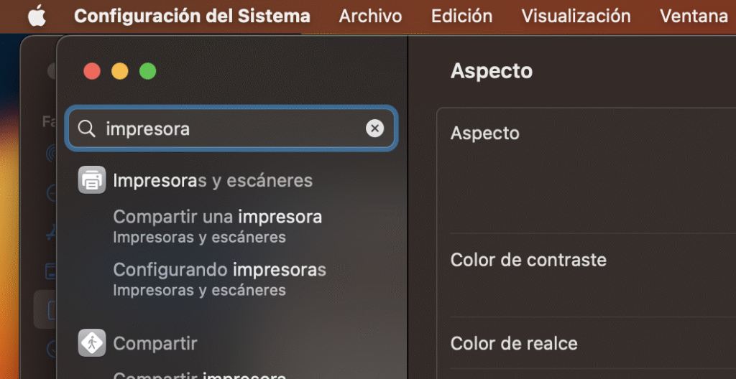This screenshot has width=736, height=379.
Task: Open the Apple menu
Action: pyautogui.click(x=37, y=16)
